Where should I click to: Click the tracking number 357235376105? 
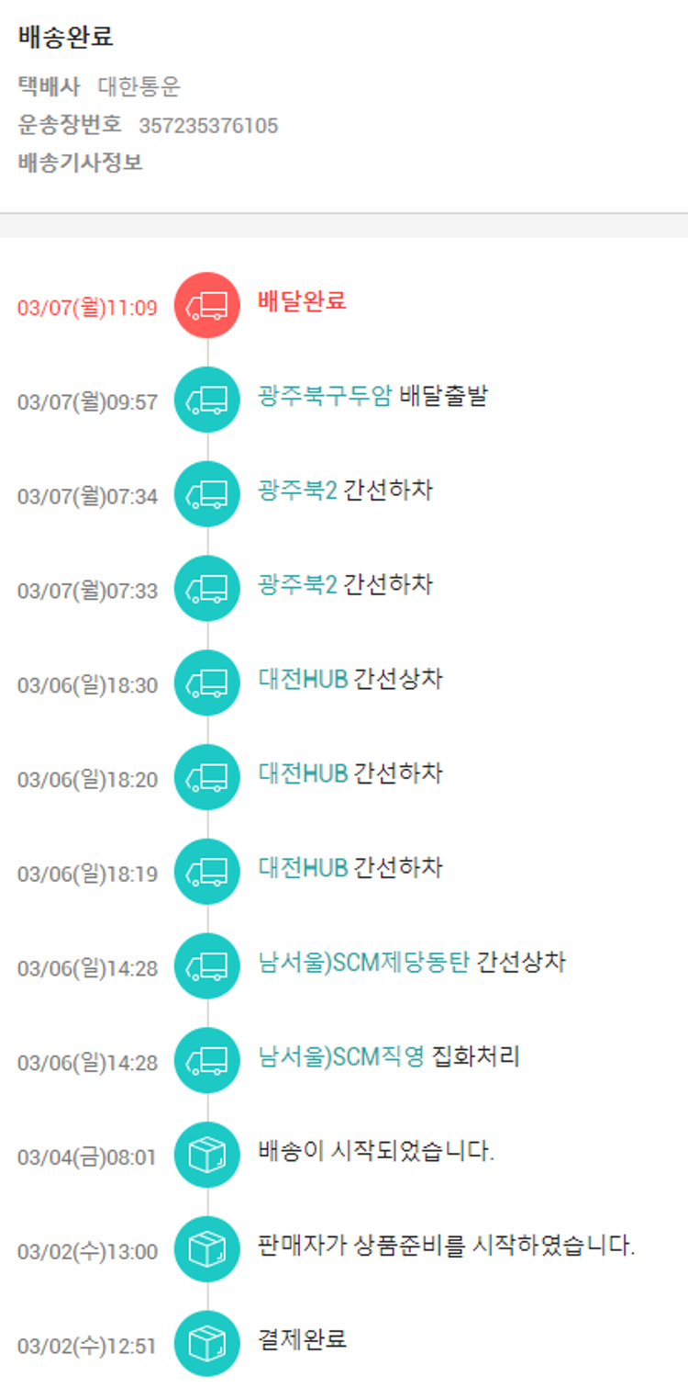click(208, 126)
